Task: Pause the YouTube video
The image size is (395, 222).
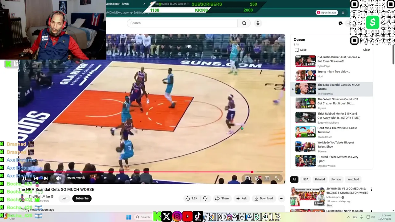Action: tap(25, 178)
